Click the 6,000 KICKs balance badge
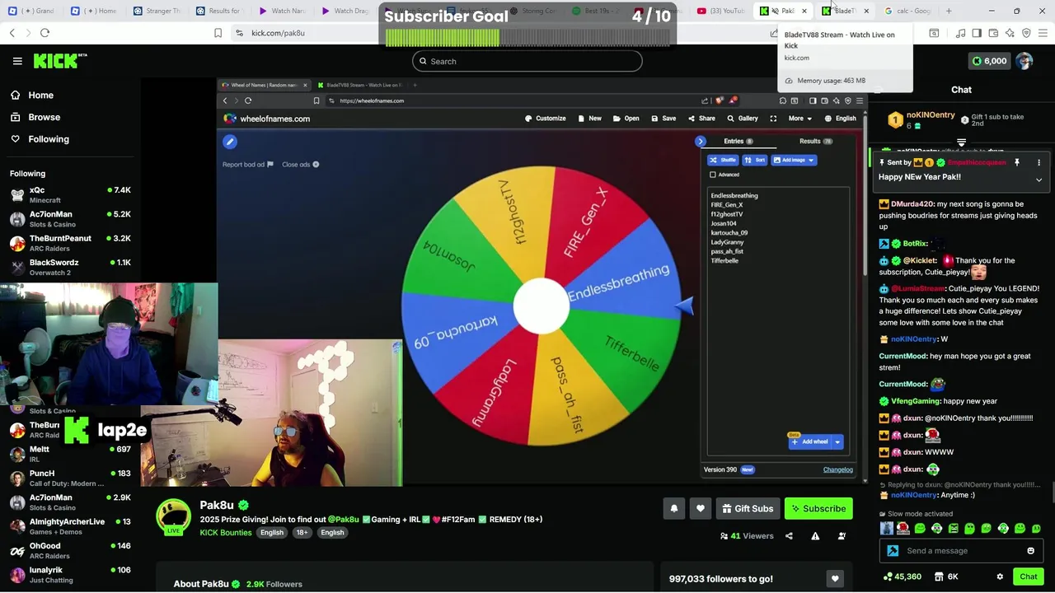 [x=990, y=61]
